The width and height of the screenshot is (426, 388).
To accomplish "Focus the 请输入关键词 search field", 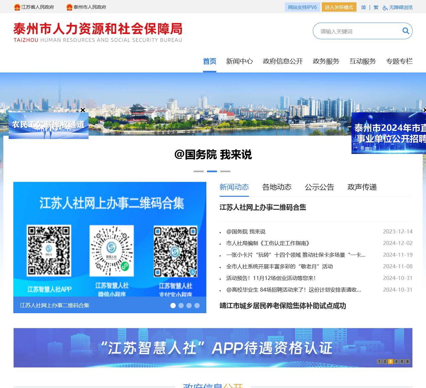I will click(358, 31).
